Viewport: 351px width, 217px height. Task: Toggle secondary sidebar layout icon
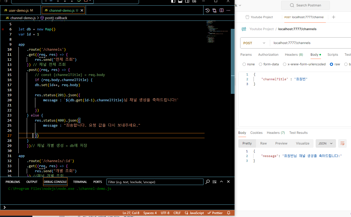click(187, 1)
